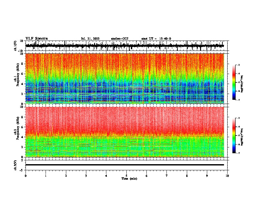The height and width of the screenshot is (197, 256).
Task: Click inside the ch.2 spectrogram panel
Action: [x=125, y=132]
